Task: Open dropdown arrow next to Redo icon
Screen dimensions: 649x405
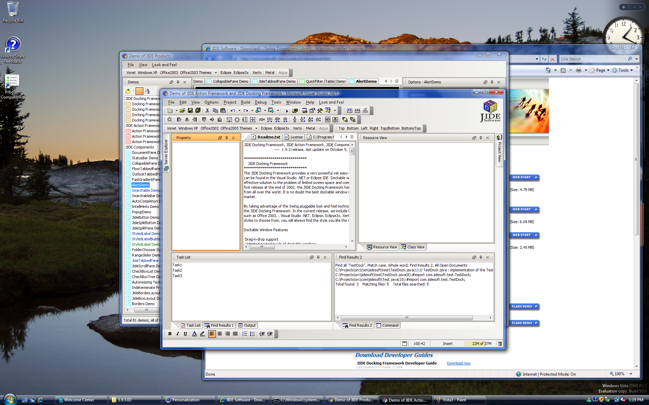Action: point(252,111)
